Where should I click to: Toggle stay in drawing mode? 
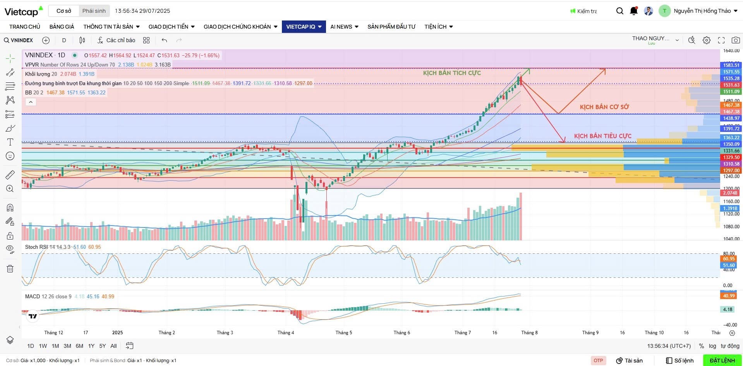tap(10, 222)
